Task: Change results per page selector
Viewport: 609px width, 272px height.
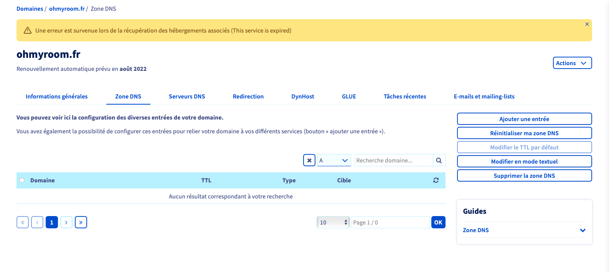Action: pyautogui.click(x=333, y=222)
